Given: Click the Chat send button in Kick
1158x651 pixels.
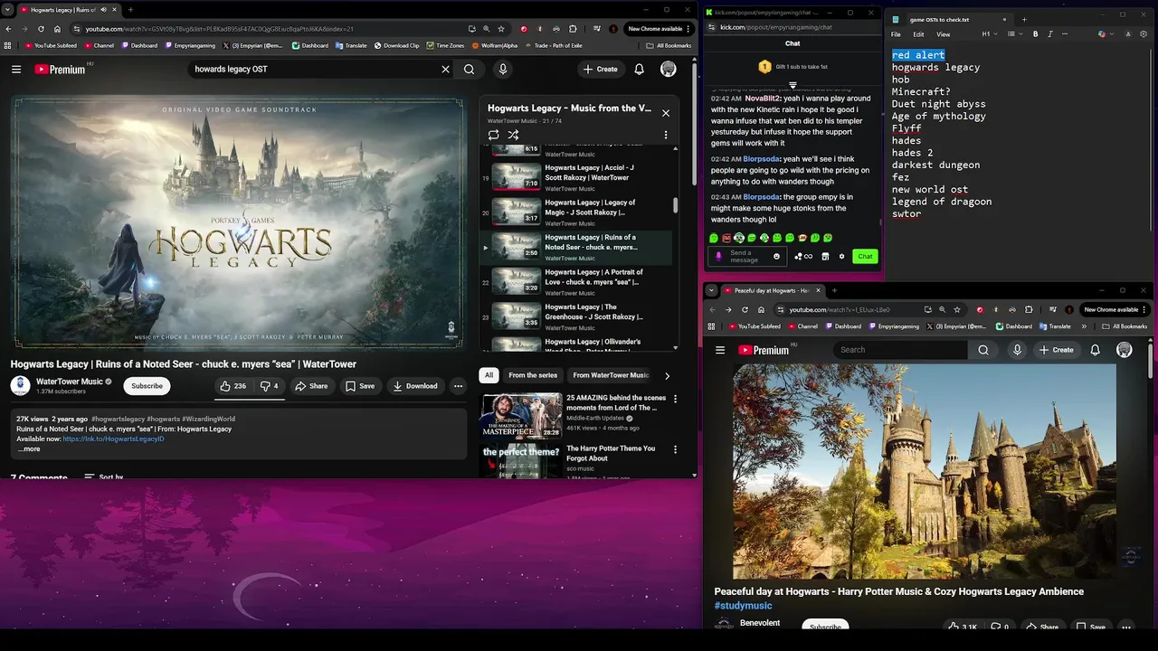Looking at the screenshot, I should (x=865, y=256).
